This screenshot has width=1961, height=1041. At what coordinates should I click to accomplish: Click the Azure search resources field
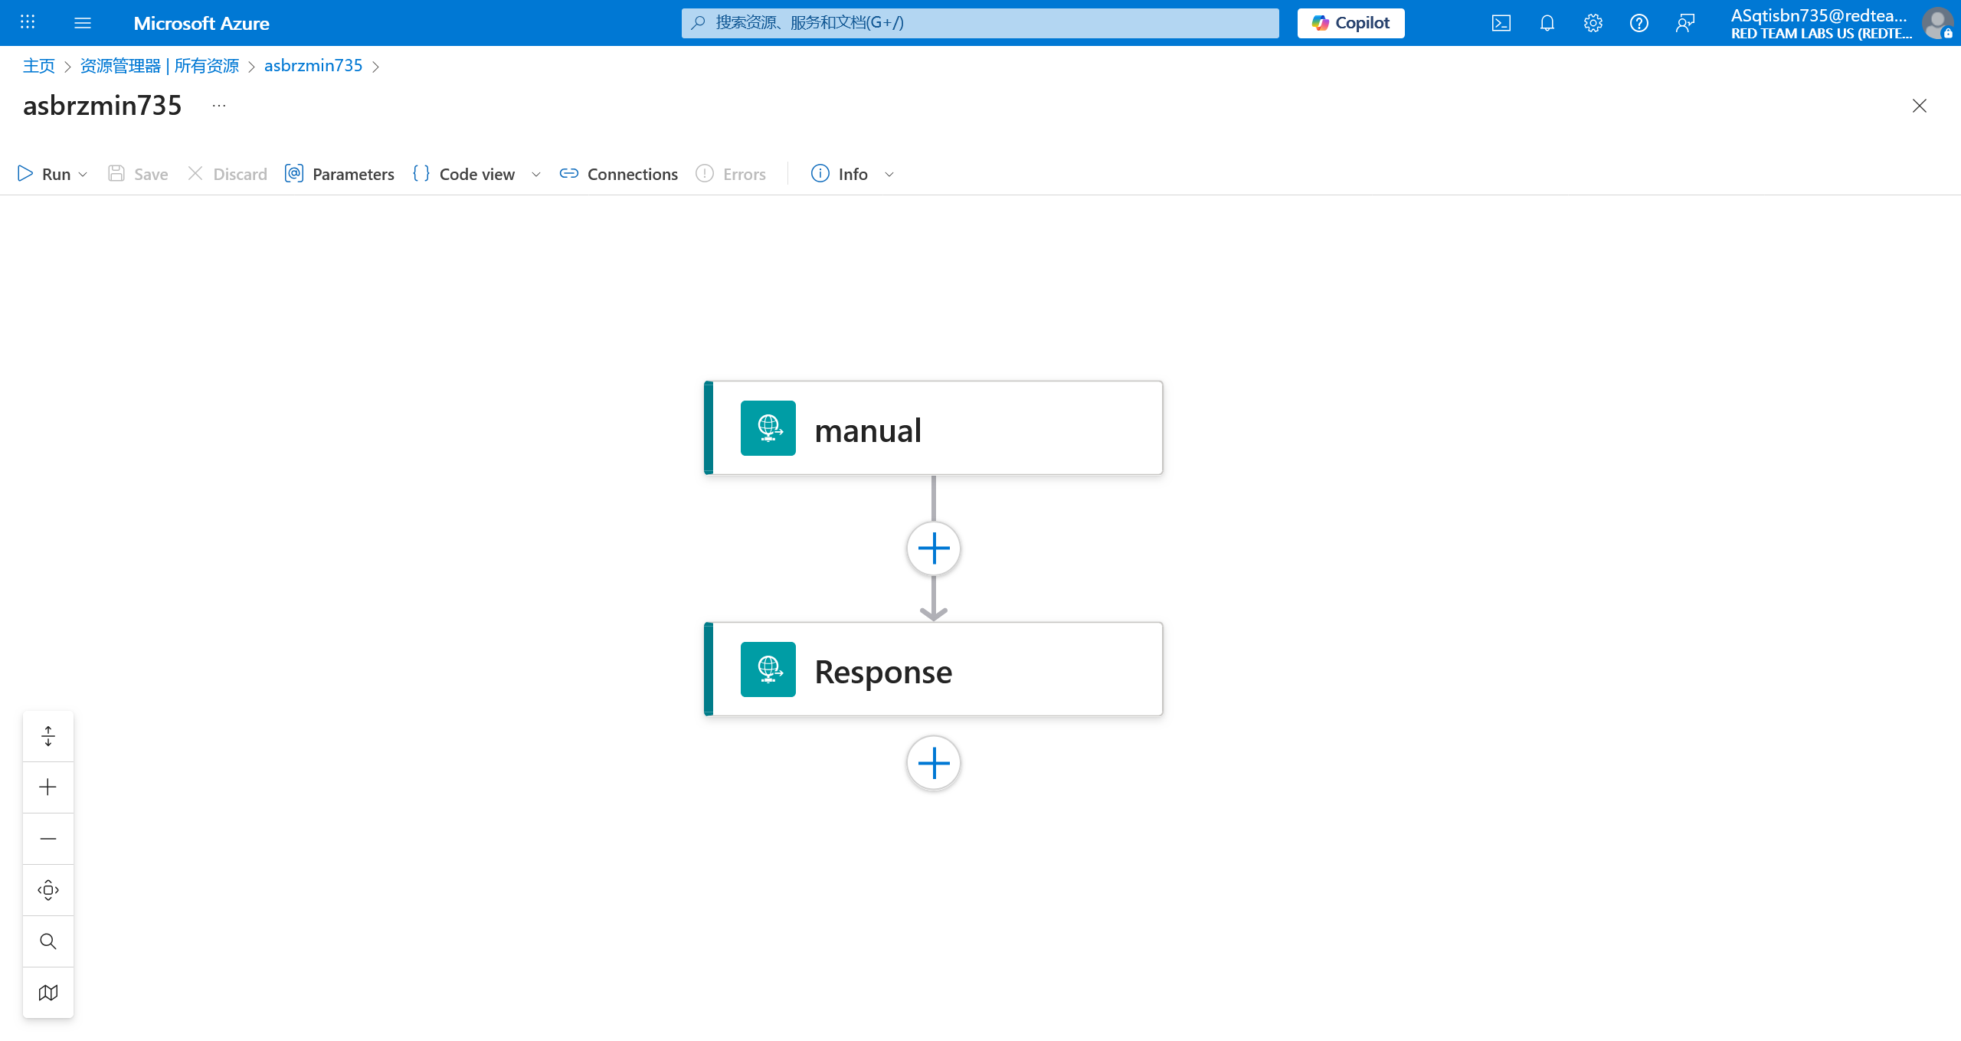point(980,23)
